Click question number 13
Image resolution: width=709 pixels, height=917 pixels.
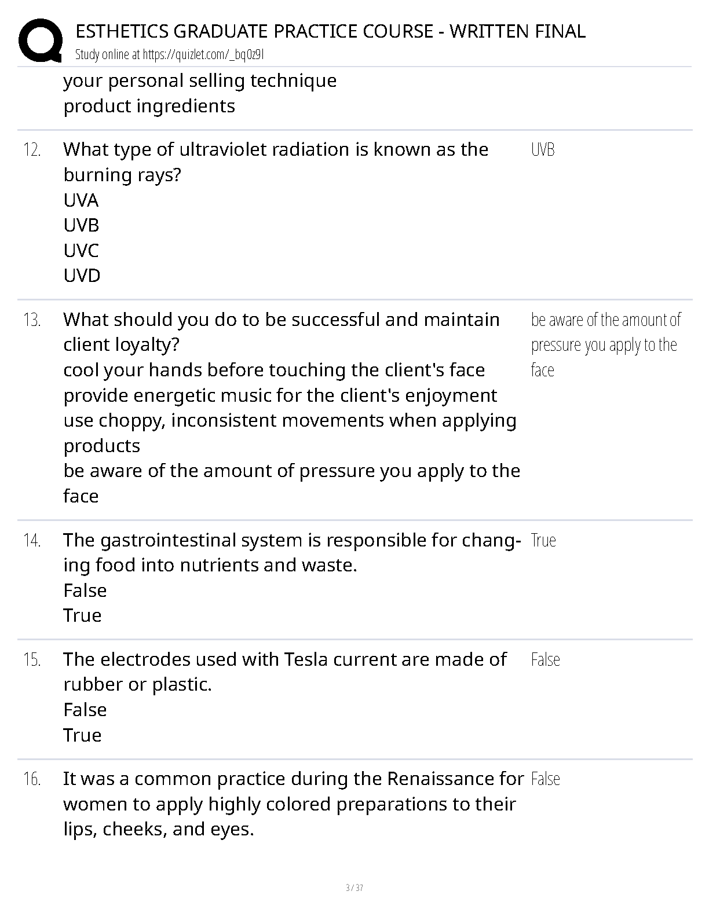32,320
